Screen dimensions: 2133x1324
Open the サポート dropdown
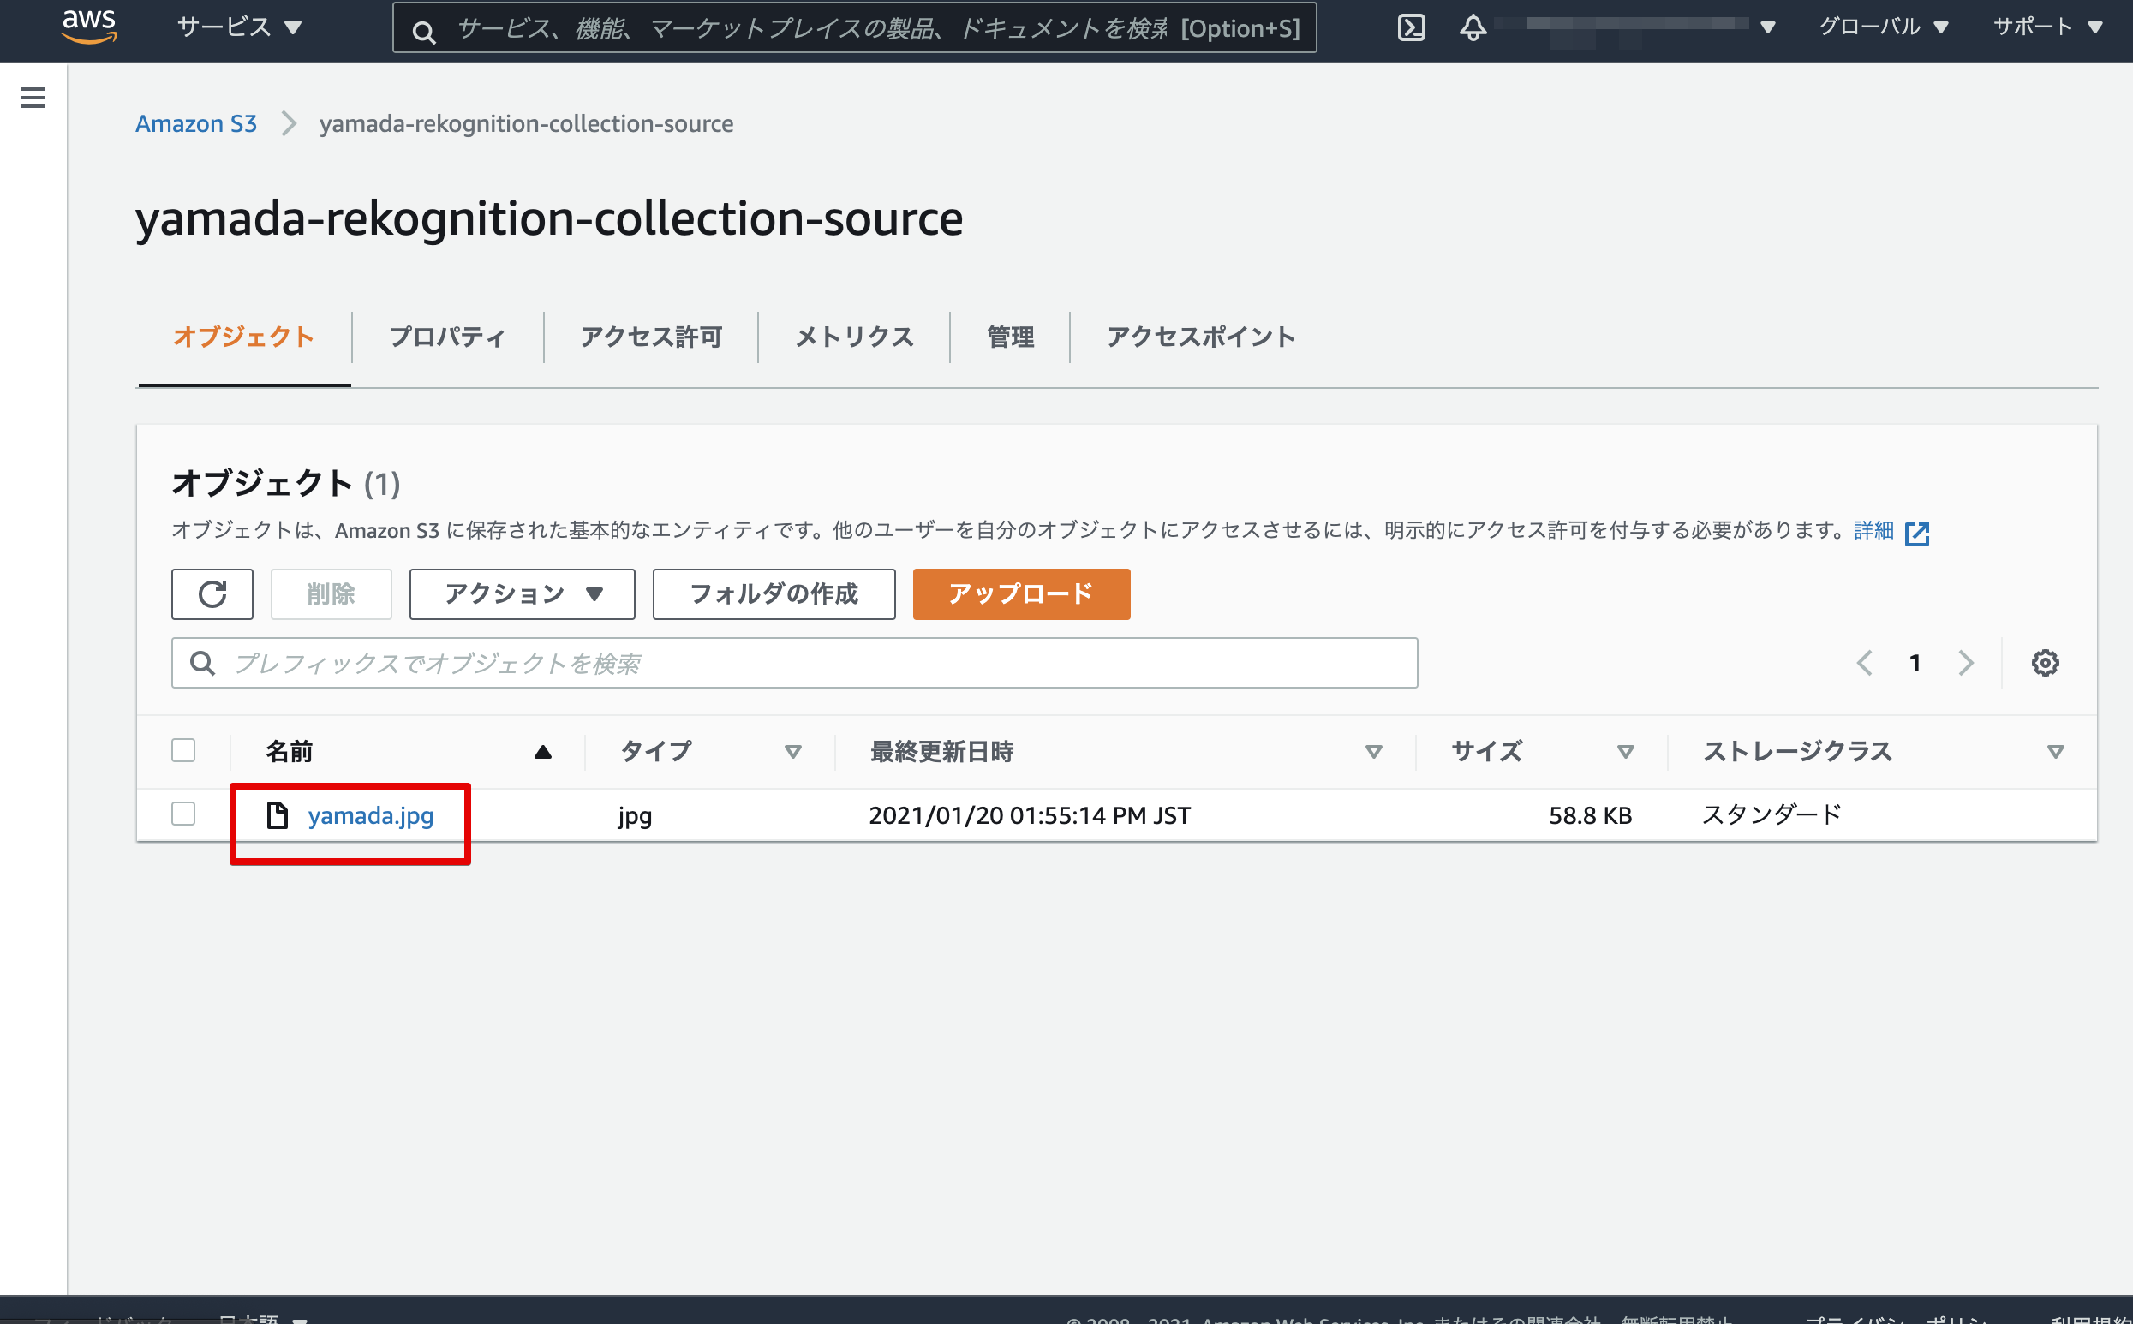coord(2048,27)
